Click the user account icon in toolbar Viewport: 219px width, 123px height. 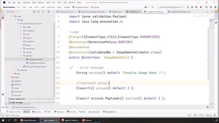[146, 7]
